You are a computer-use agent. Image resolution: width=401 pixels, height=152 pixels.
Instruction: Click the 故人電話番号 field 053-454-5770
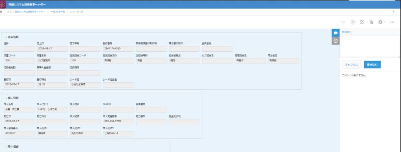click(118, 121)
